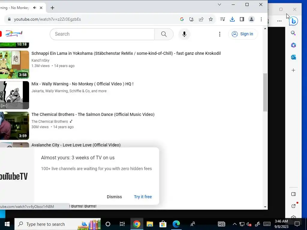Mute the tab via its speaker icon
307x230 pixels.
pos(35,7)
